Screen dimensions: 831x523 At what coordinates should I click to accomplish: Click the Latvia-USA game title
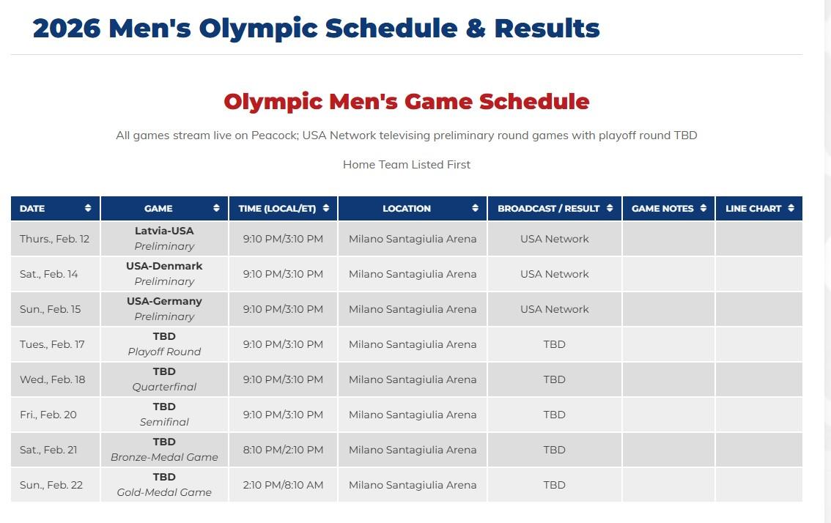[x=164, y=231]
